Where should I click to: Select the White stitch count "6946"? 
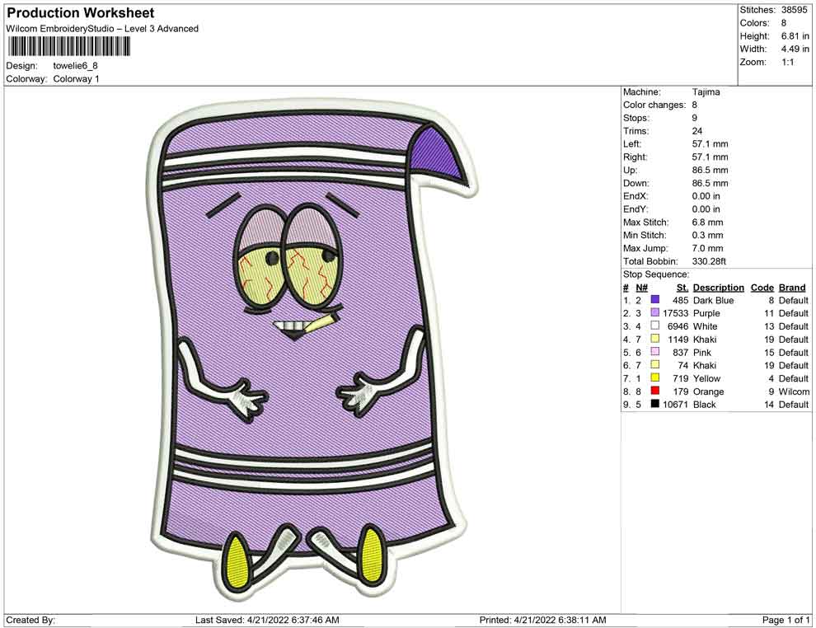coord(678,326)
